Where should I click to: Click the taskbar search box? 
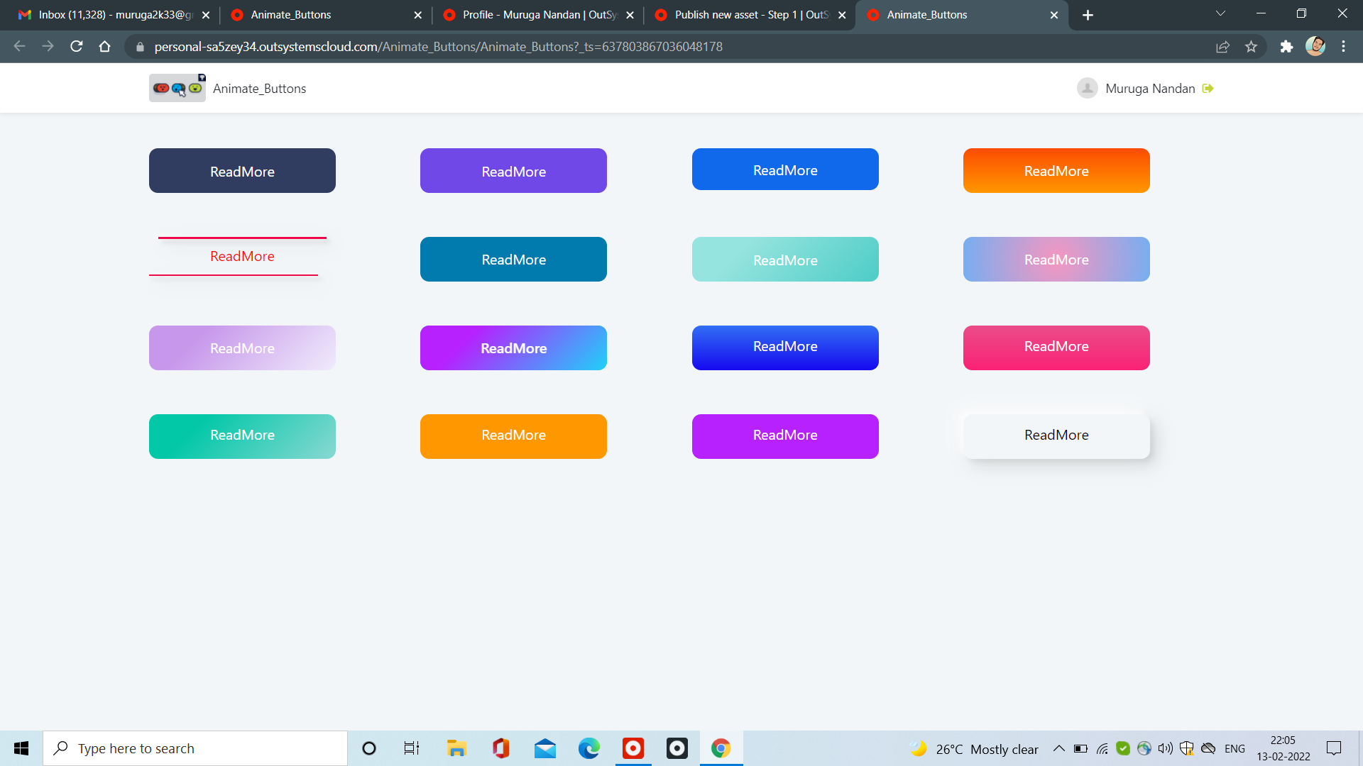pos(195,748)
